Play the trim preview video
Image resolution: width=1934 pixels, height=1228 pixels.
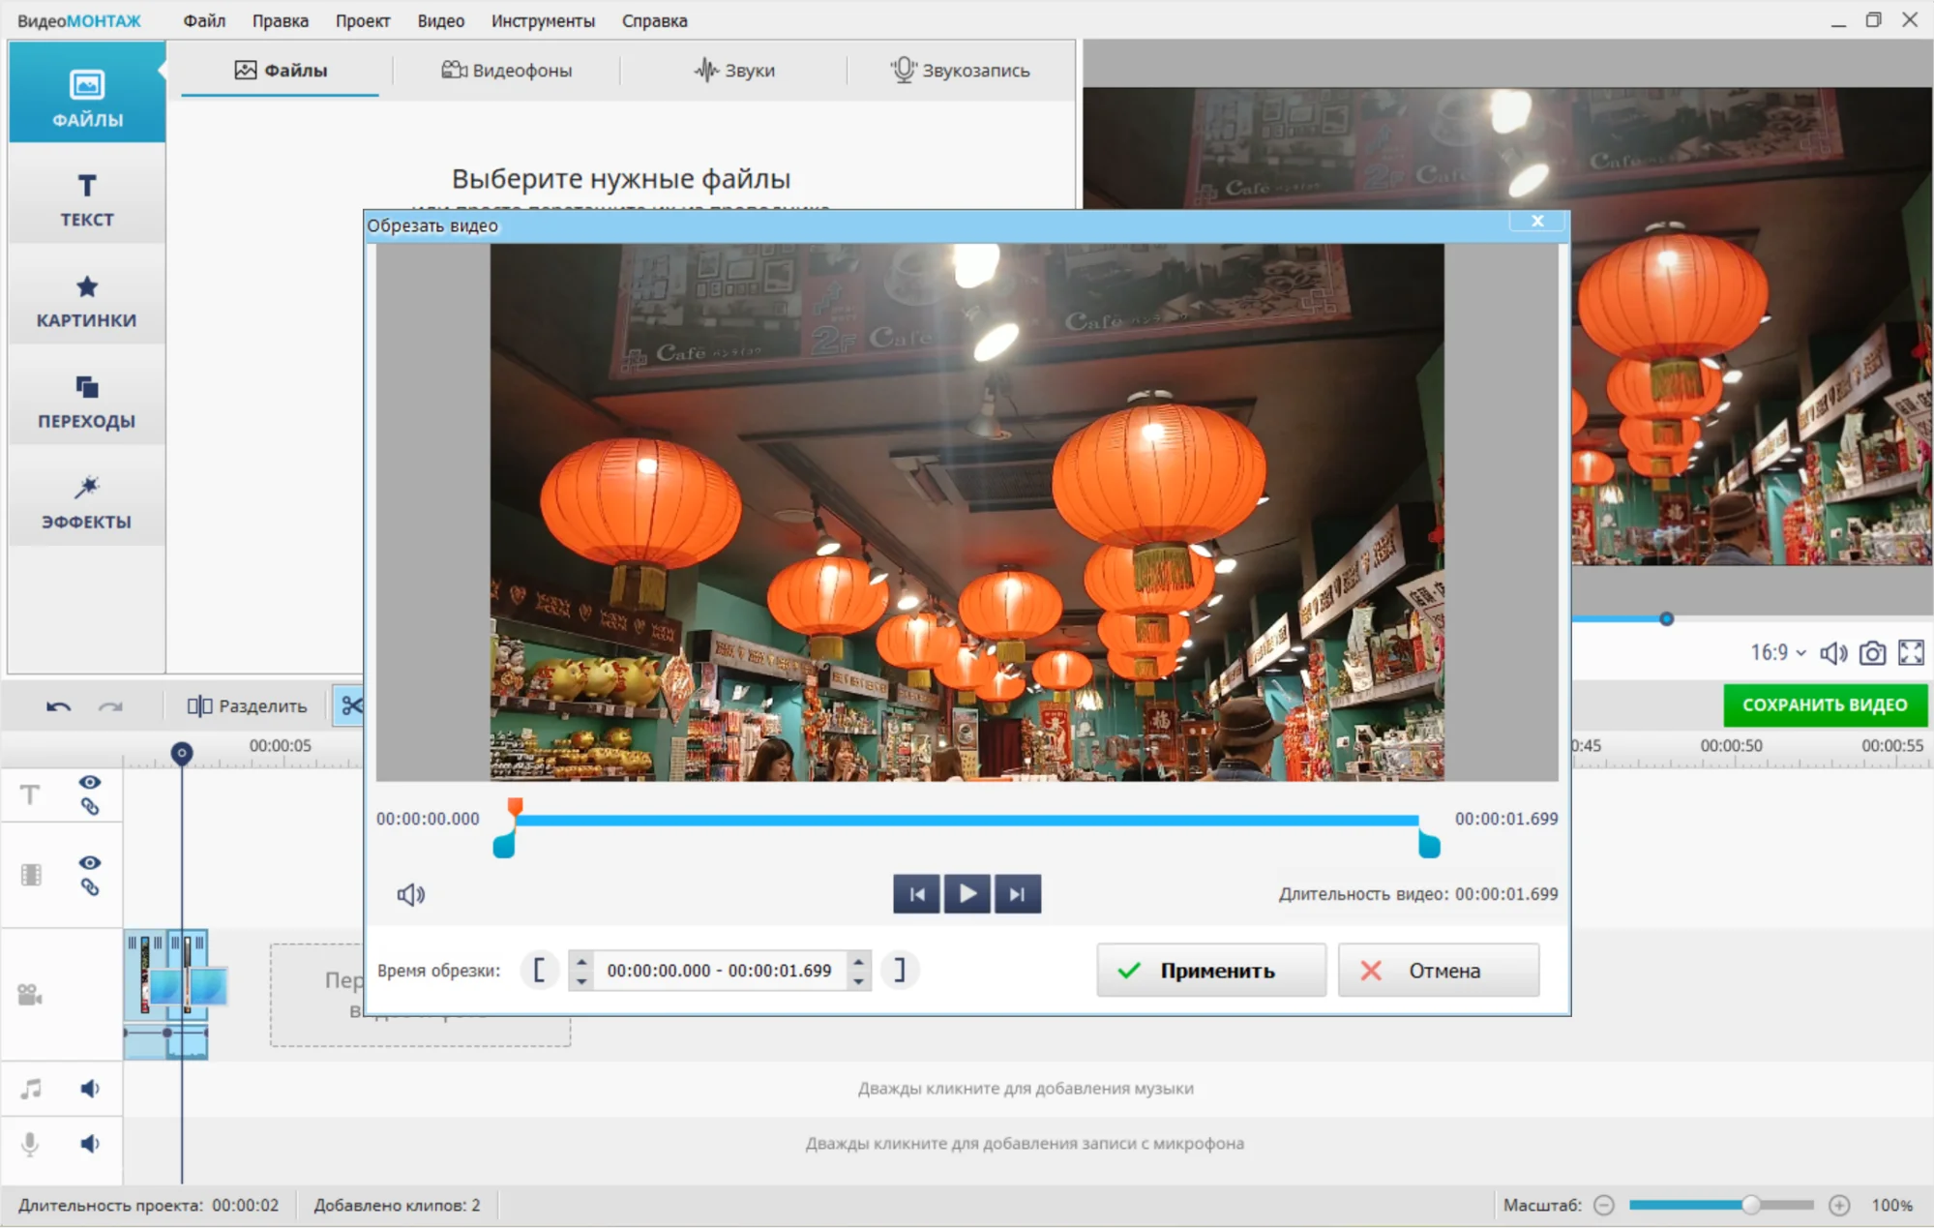(x=967, y=894)
